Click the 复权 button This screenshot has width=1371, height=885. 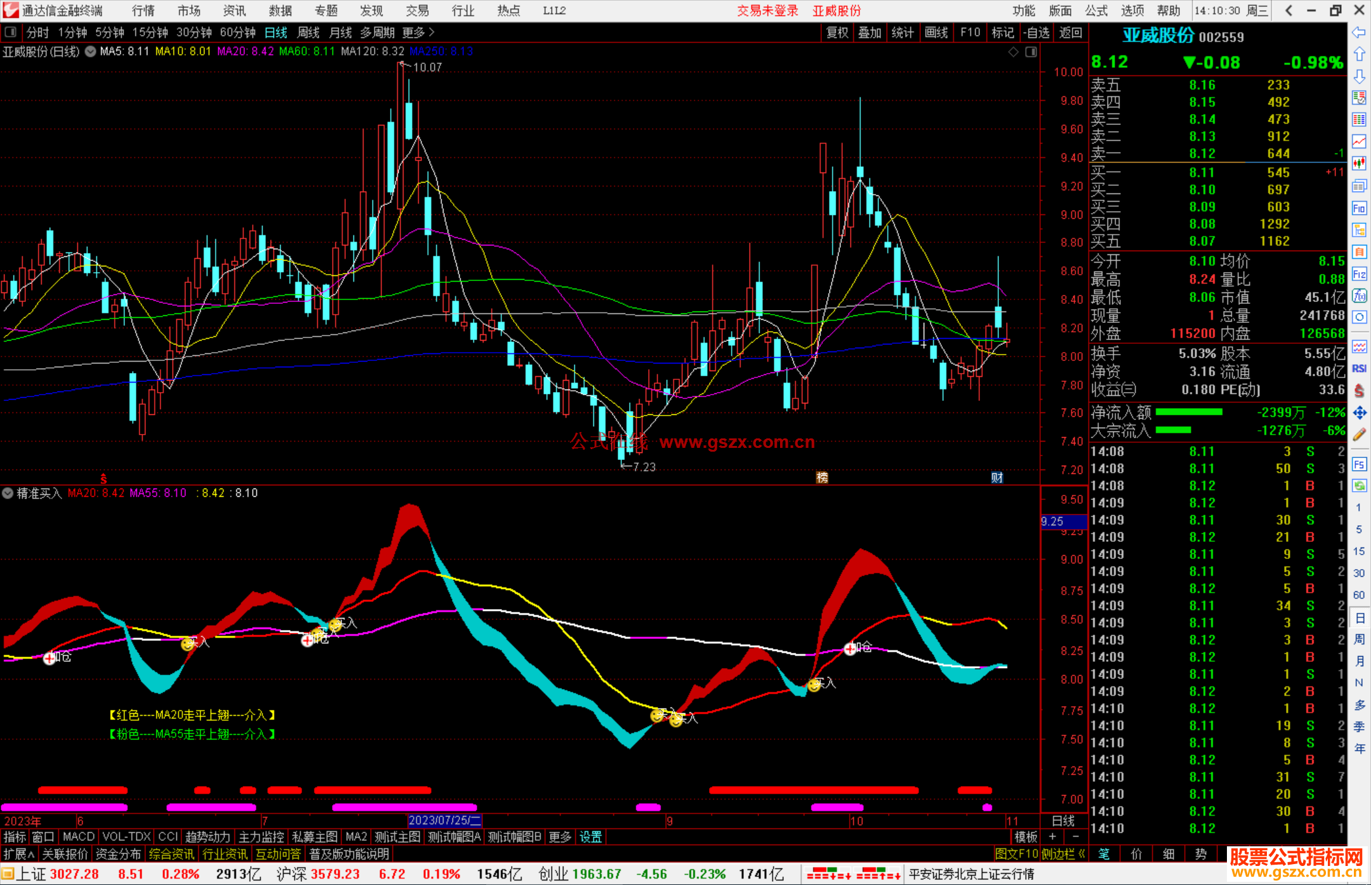tap(837, 32)
